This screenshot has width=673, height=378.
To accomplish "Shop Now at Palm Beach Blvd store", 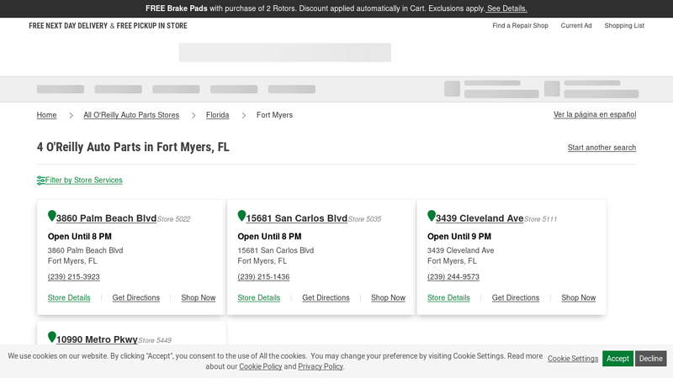I will pyautogui.click(x=199, y=297).
